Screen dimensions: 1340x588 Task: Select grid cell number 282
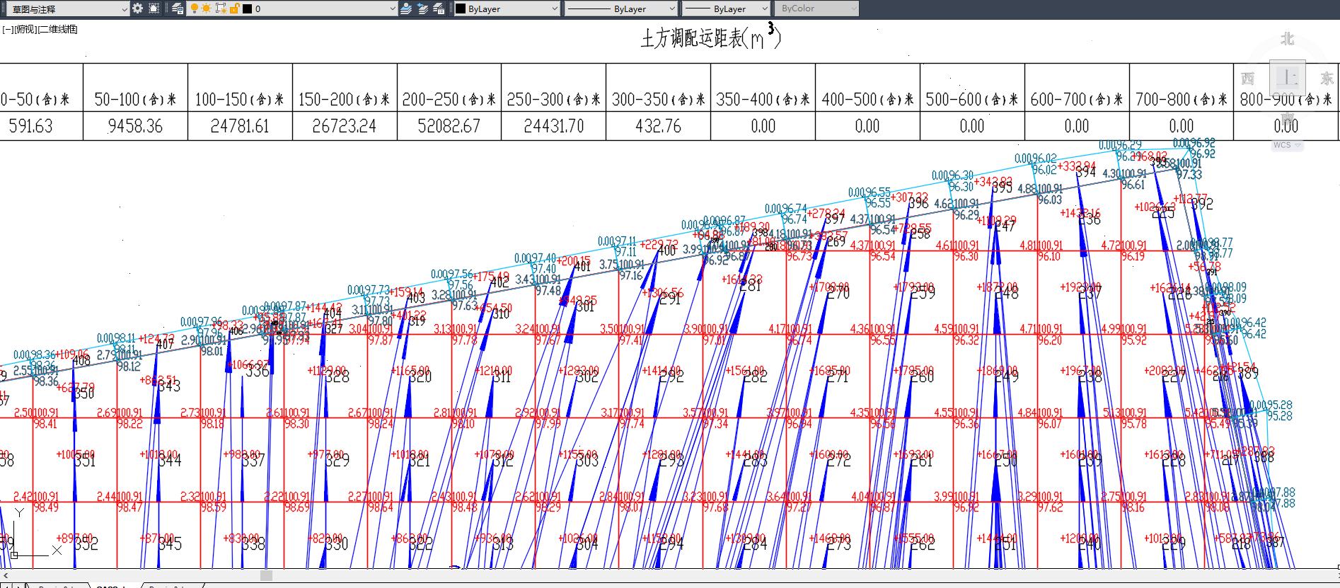[755, 377]
